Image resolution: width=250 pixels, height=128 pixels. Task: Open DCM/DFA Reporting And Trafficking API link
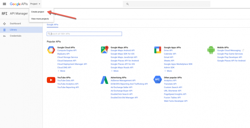[129, 84]
